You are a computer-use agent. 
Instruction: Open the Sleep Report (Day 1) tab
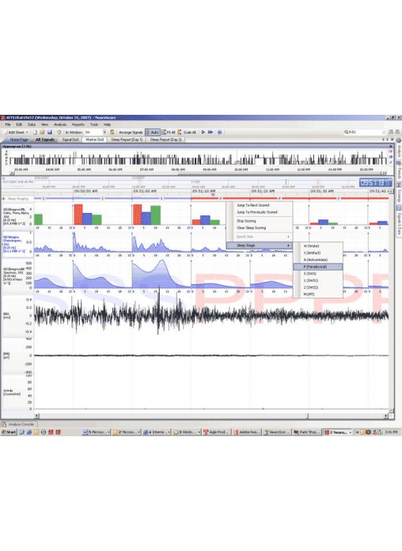(x=127, y=139)
